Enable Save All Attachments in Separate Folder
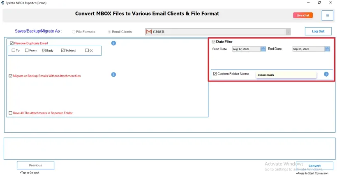This screenshot has height=180, width=337. point(10,113)
